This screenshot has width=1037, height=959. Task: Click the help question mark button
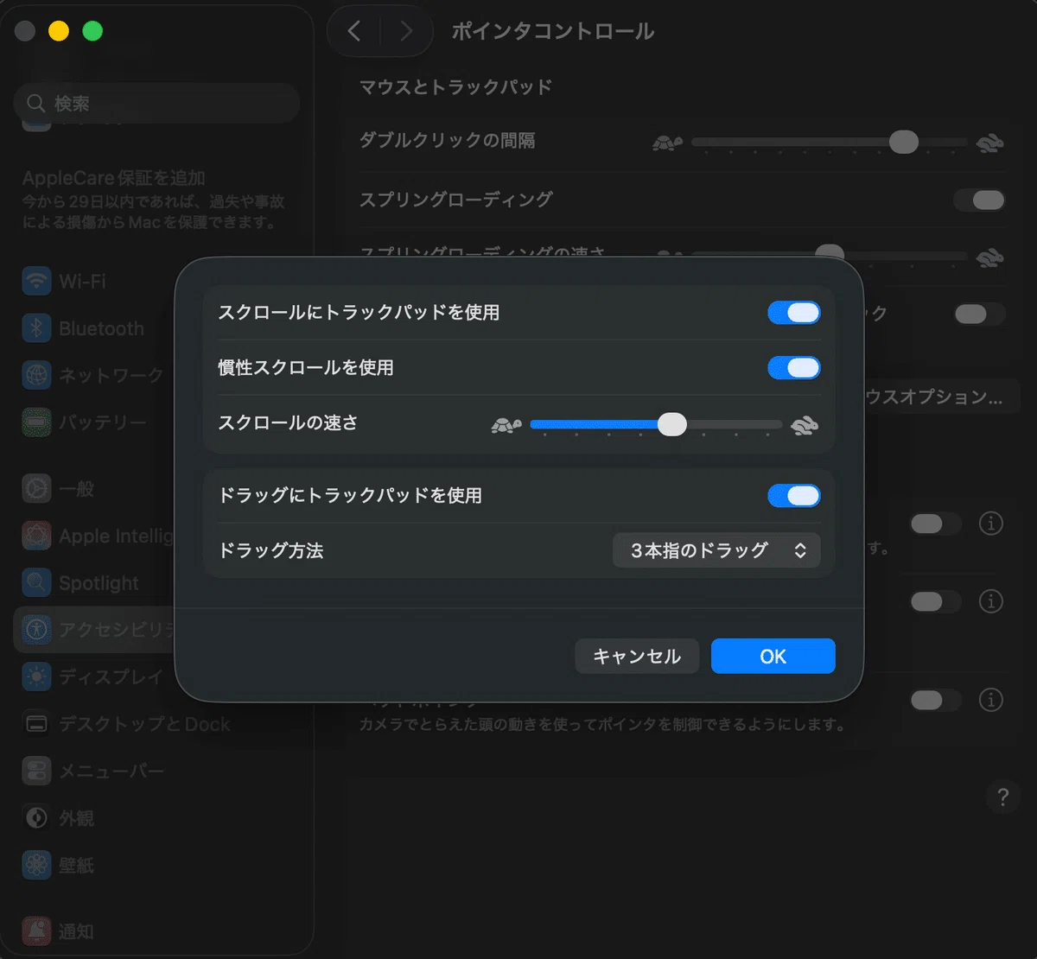pyautogui.click(x=1002, y=797)
